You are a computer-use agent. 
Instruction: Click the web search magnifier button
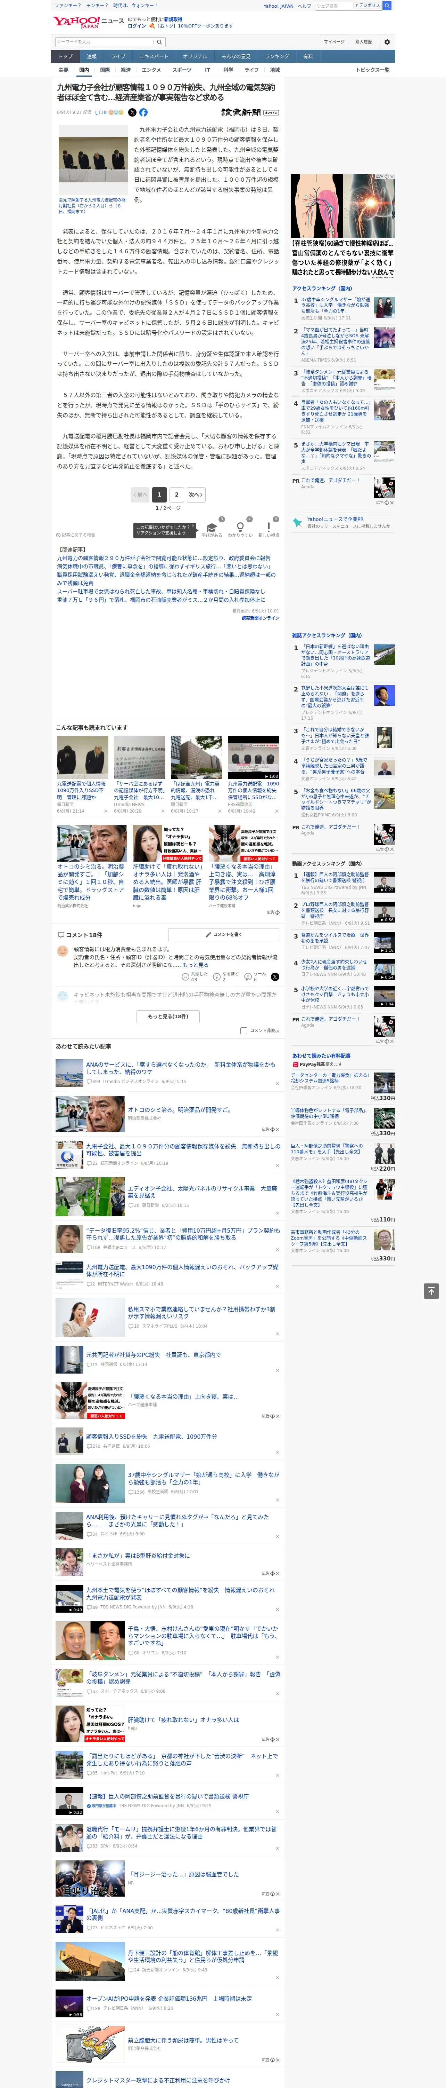tap(387, 6)
